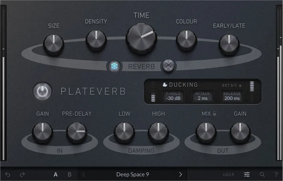Viewport: 283px width, 181px height.
Task: Open the Deep Space 9 preset menu
Action: (133, 175)
